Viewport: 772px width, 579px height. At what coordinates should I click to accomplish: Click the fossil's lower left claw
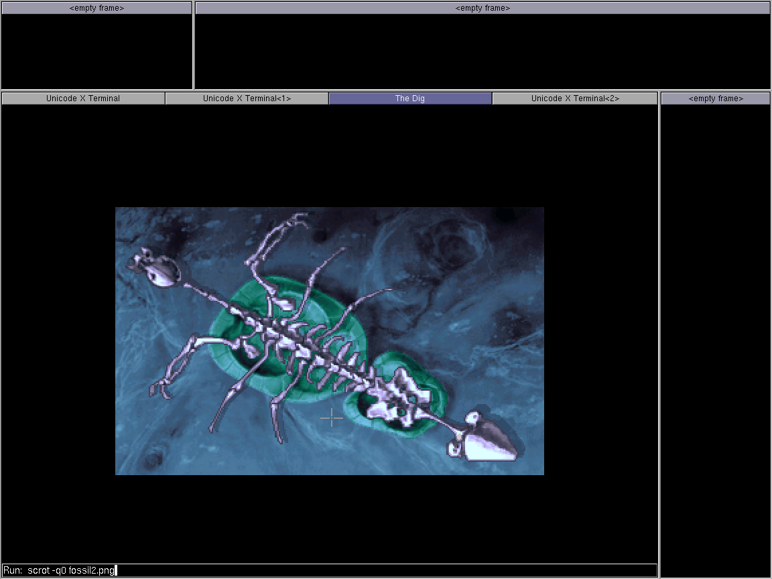click(162, 388)
